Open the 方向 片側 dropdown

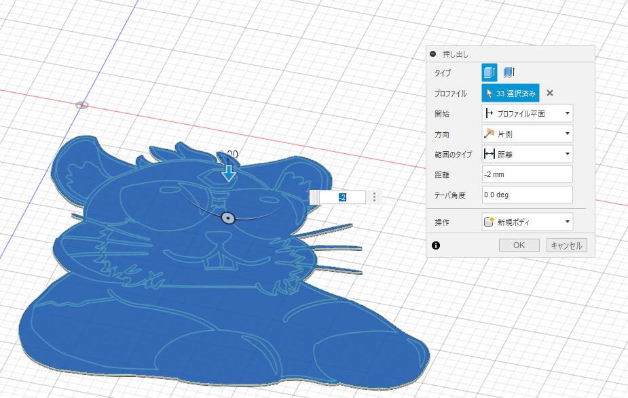[527, 134]
